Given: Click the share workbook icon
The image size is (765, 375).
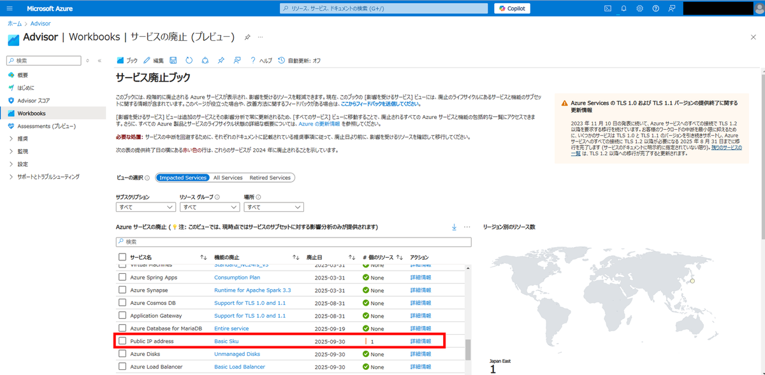Looking at the screenshot, I should (205, 60).
